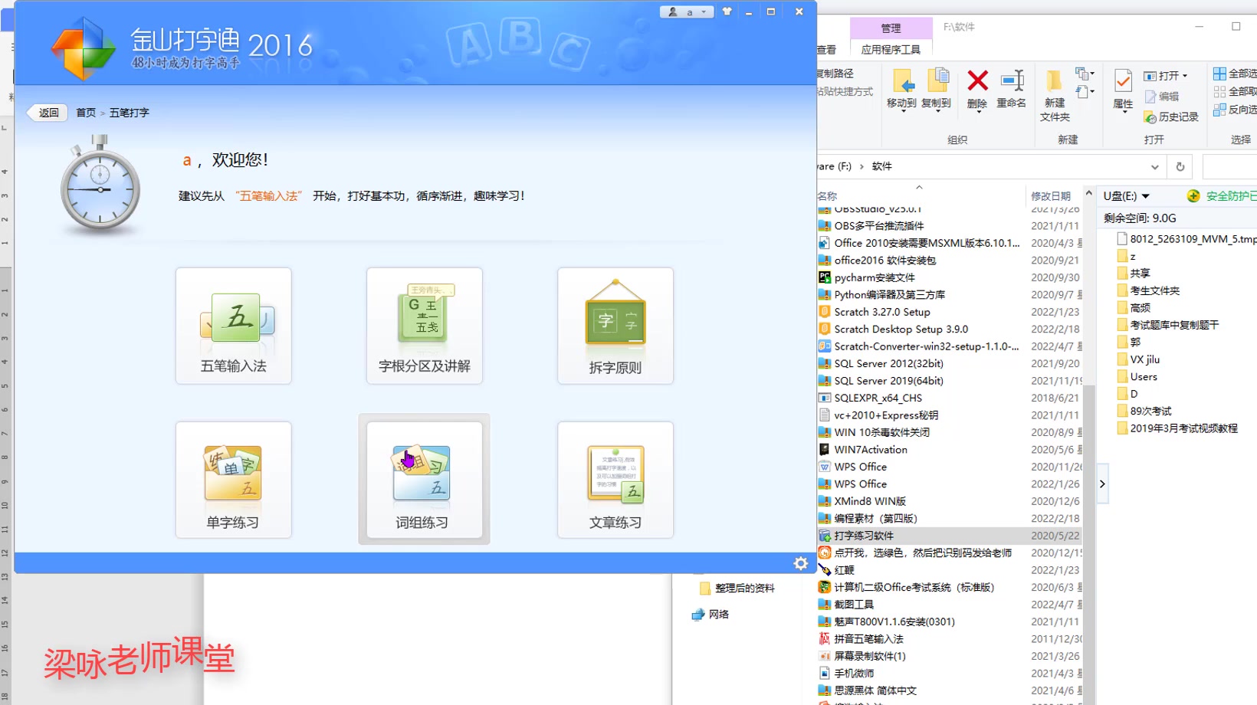Start the 文章练习 exercise
This screenshot has width=1257, height=705.
(615, 480)
